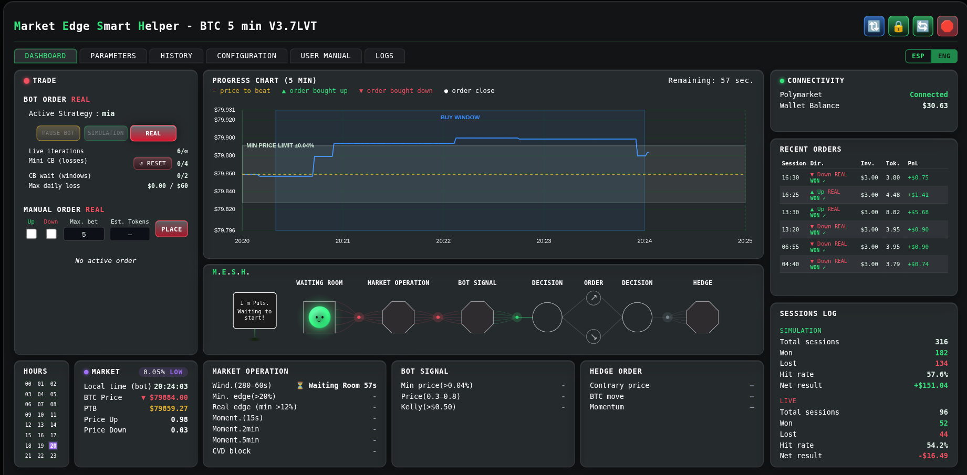Click the live Net result -$16.49
Viewport: 967px width, 475px height.
[x=933, y=456]
